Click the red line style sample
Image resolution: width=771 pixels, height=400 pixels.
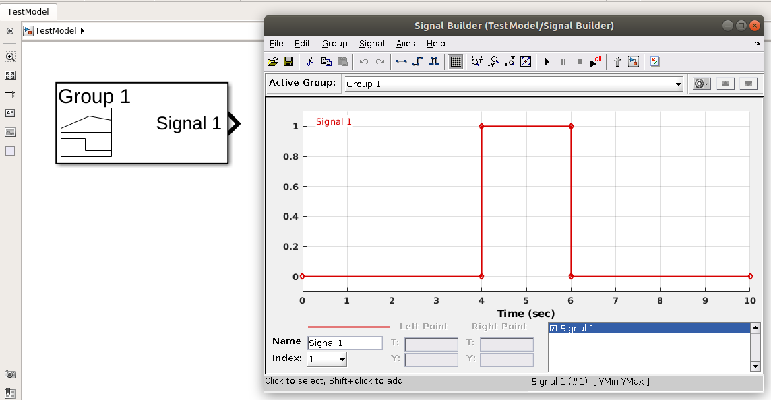point(348,327)
